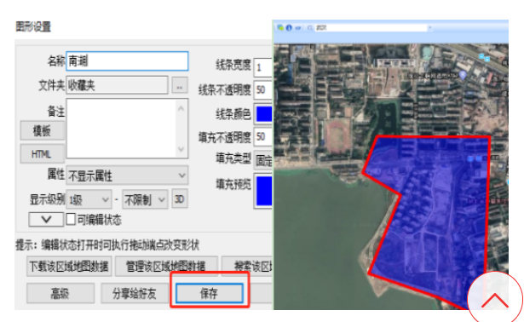Click the 3D display button
524x322 pixels.
tap(180, 199)
